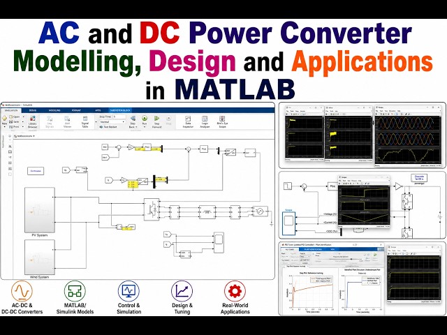Expand the dropdown arrow under Run
Screen dimensions: 447x335
pos(145,127)
